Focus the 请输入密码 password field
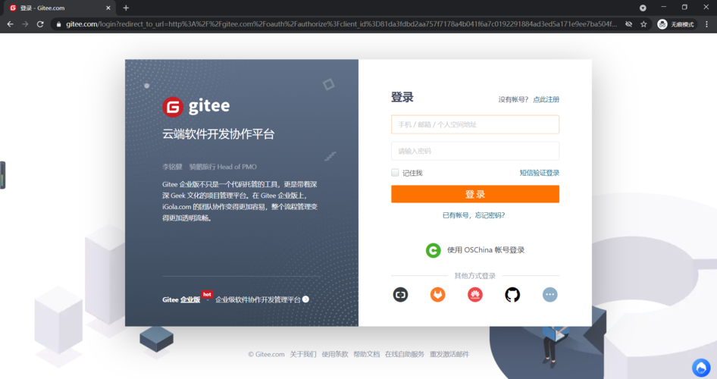Image resolution: width=717 pixels, height=379 pixels. click(x=475, y=151)
